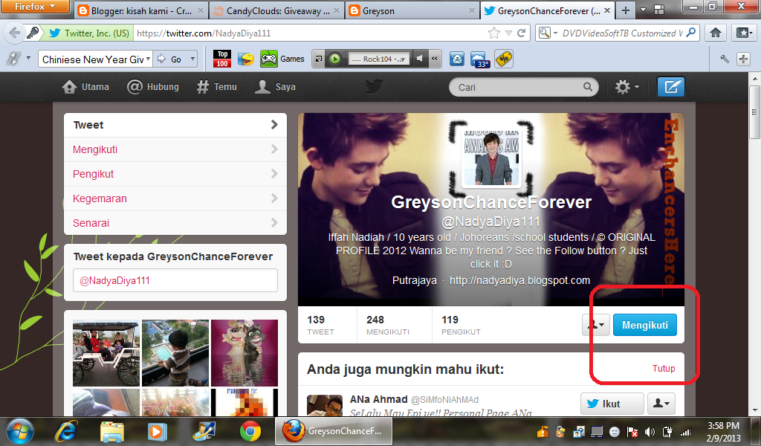
Task: Bookmark this page with the star
Action: (x=494, y=33)
